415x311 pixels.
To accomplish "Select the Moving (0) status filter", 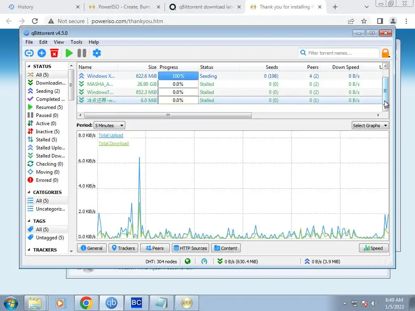I will click(x=47, y=172).
